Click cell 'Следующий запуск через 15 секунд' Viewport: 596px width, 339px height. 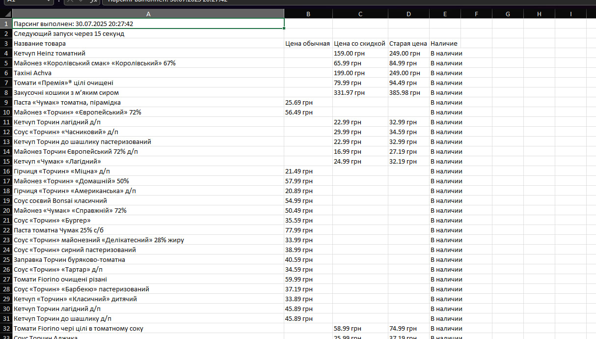pyautogui.click(x=148, y=33)
